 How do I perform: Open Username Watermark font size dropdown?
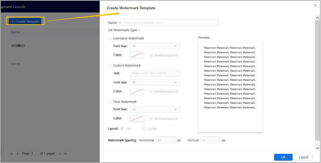coord(155,46)
